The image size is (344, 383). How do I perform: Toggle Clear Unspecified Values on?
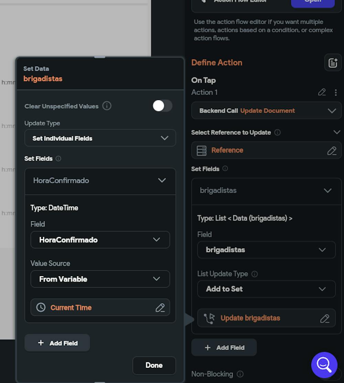[162, 106]
